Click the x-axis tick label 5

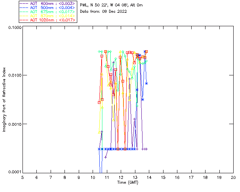pyautogui.click(x=22, y=177)
